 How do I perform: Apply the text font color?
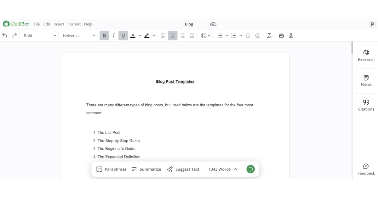pos(133,36)
